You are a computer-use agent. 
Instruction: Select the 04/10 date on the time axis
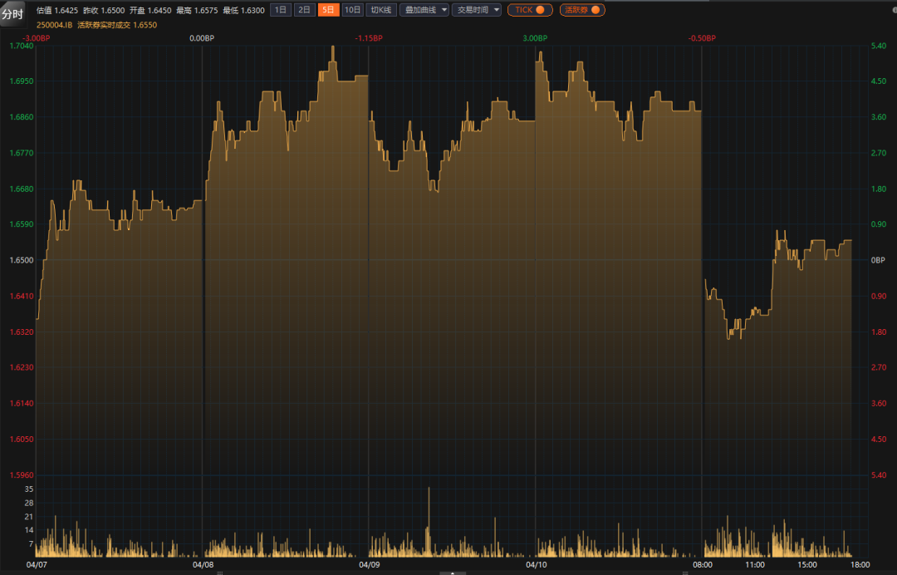coord(537,565)
